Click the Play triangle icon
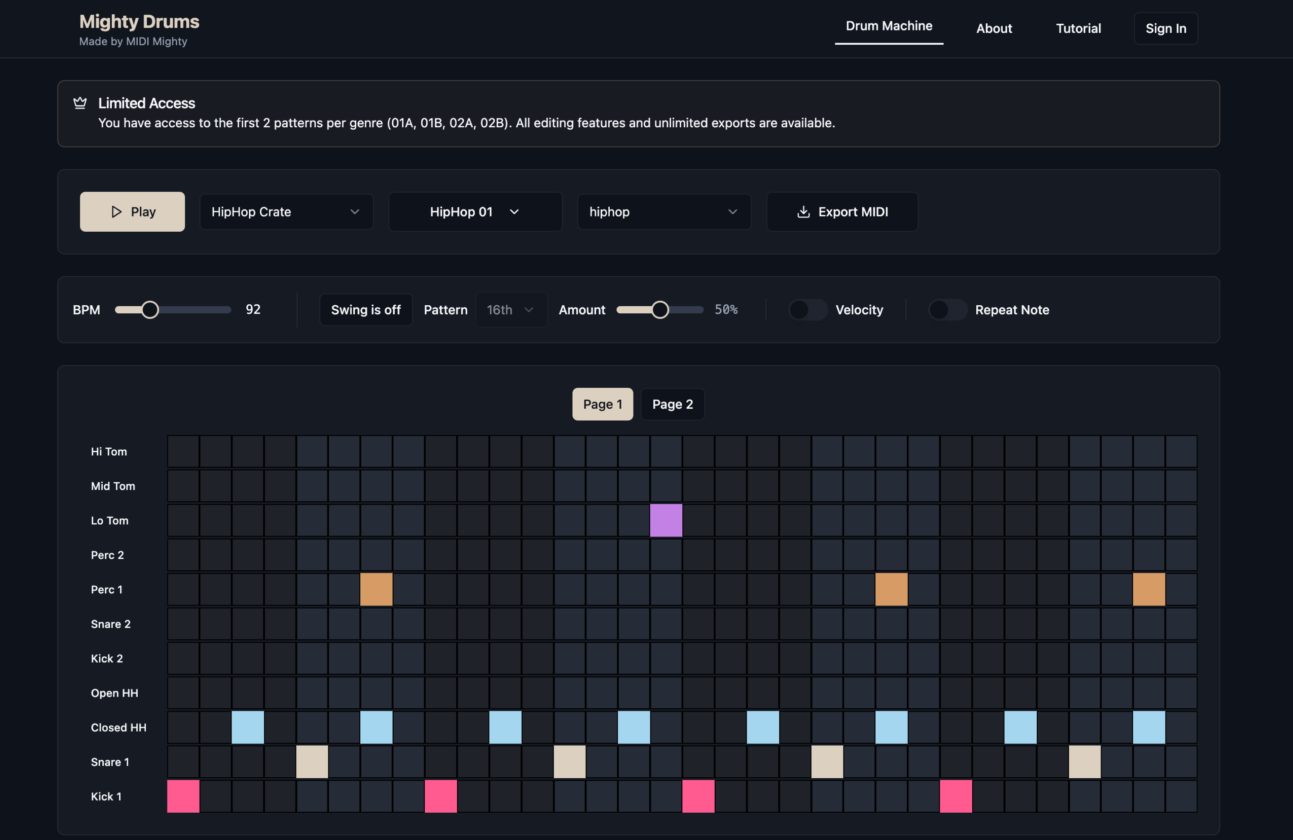 [116, 212]
